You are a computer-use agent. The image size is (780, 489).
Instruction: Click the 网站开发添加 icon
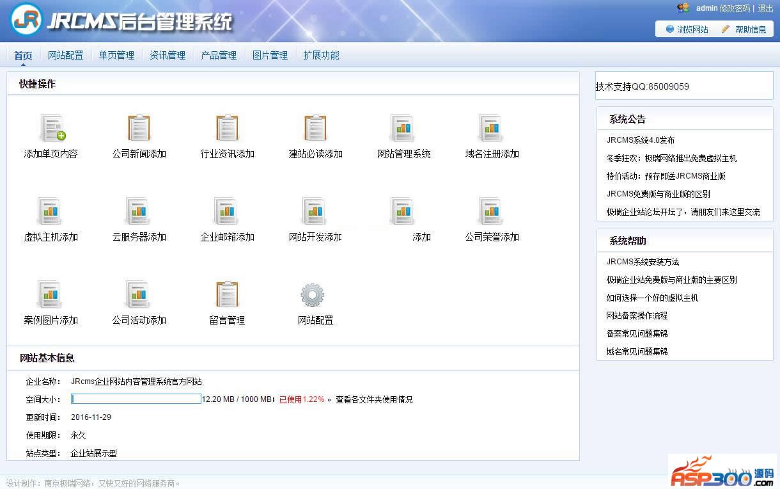tap(315, 211)
